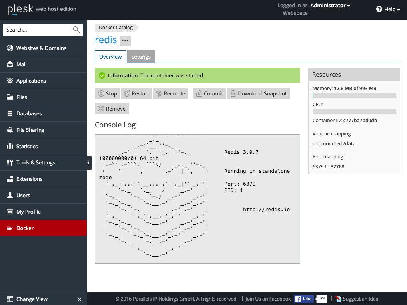The image size is (407, 305).
Task: Click the memory usage progress bar
Action: [x=354, y=95]
